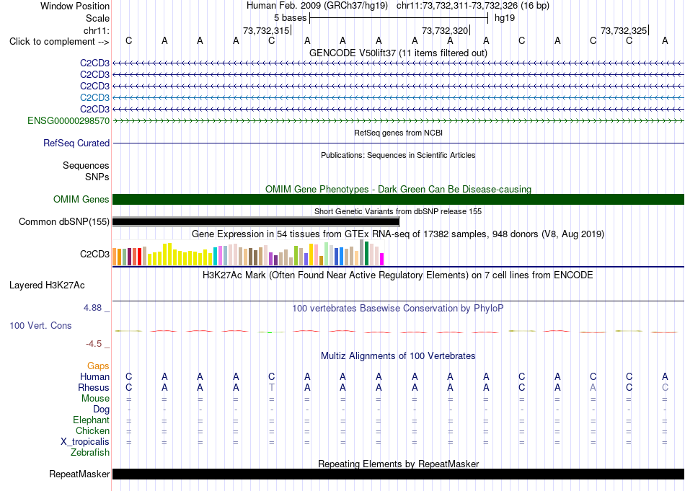Open the light-blue C2CD3 transcript label

click(94, 97)
